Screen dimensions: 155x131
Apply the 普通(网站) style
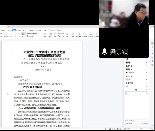137,83
